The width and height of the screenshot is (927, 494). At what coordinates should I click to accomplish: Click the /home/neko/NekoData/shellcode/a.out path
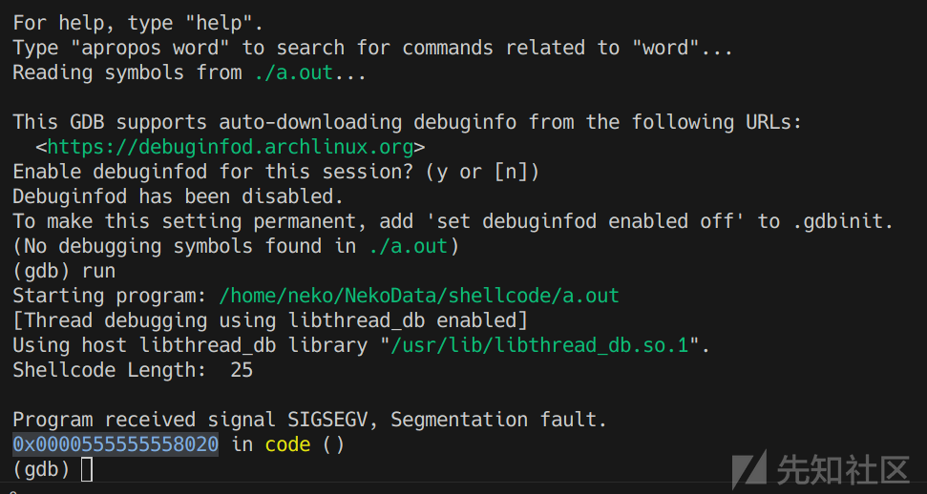coord(419,296)
